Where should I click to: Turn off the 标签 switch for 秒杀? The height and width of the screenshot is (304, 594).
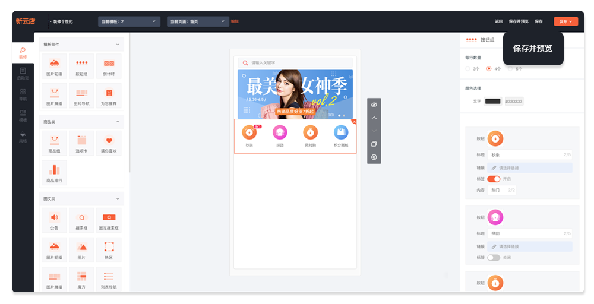tap(494, 179)
